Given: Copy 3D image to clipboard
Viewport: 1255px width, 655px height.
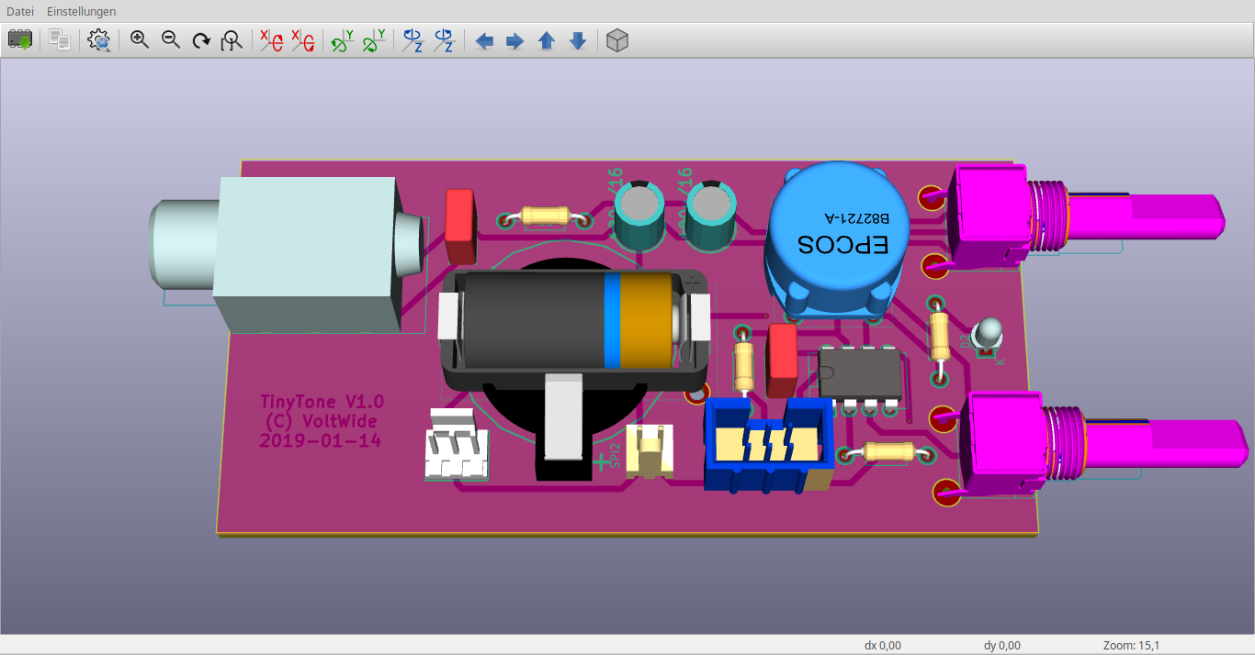Looking at the screenshot, I should [x=60, y=40].
